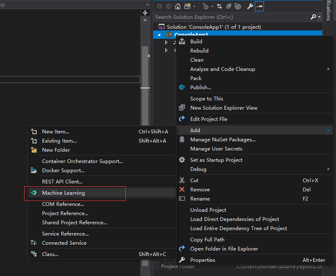Select the Solution 'ConsoleApp1' tree node
This screenshot has height=276, width=336.
click(x=214, y=27)
